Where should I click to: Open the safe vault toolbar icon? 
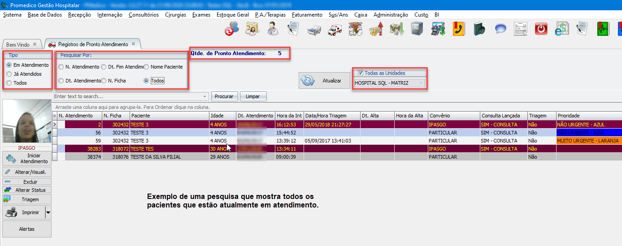[417, 30]
